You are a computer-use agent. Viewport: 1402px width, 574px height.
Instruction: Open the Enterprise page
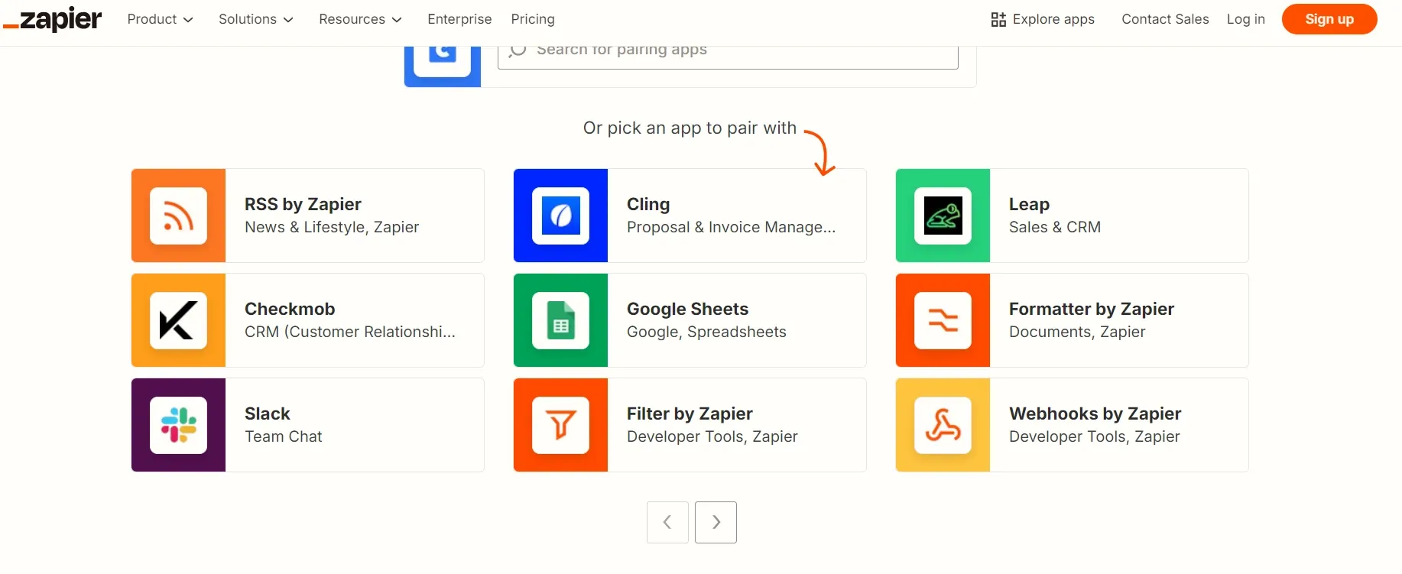(459, 19)
